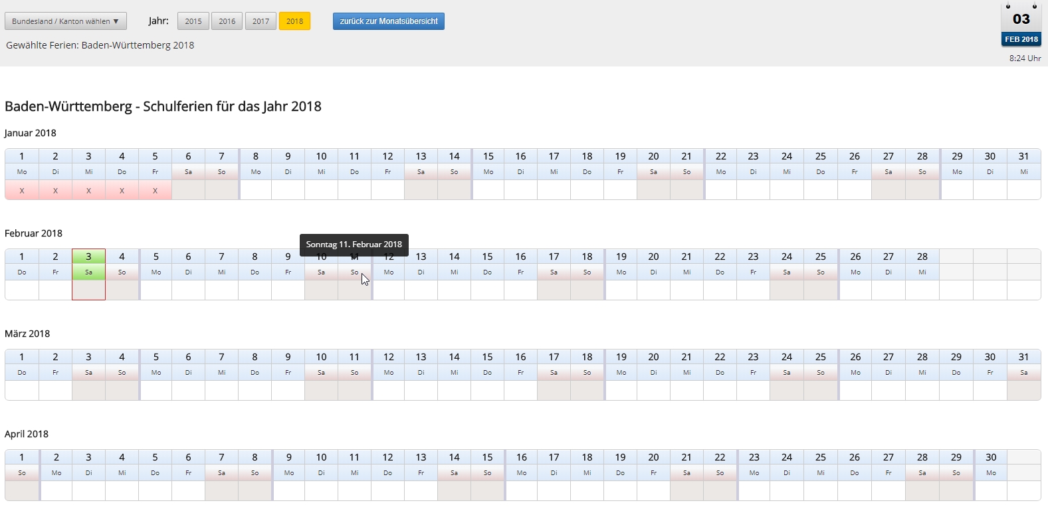Click the April 2018 month label

click(x=27, y=434)
